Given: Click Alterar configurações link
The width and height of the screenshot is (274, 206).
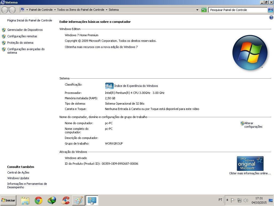Looking at the screenshot, I should point(253,125).
